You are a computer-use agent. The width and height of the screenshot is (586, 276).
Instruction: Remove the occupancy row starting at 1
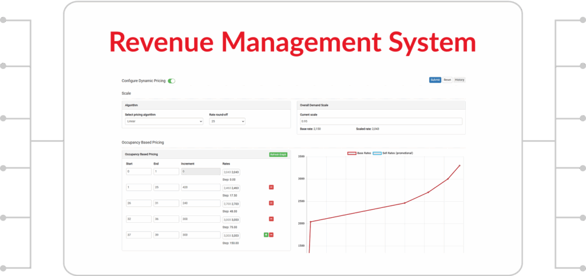pyautogui.click(x=271, y=187)
